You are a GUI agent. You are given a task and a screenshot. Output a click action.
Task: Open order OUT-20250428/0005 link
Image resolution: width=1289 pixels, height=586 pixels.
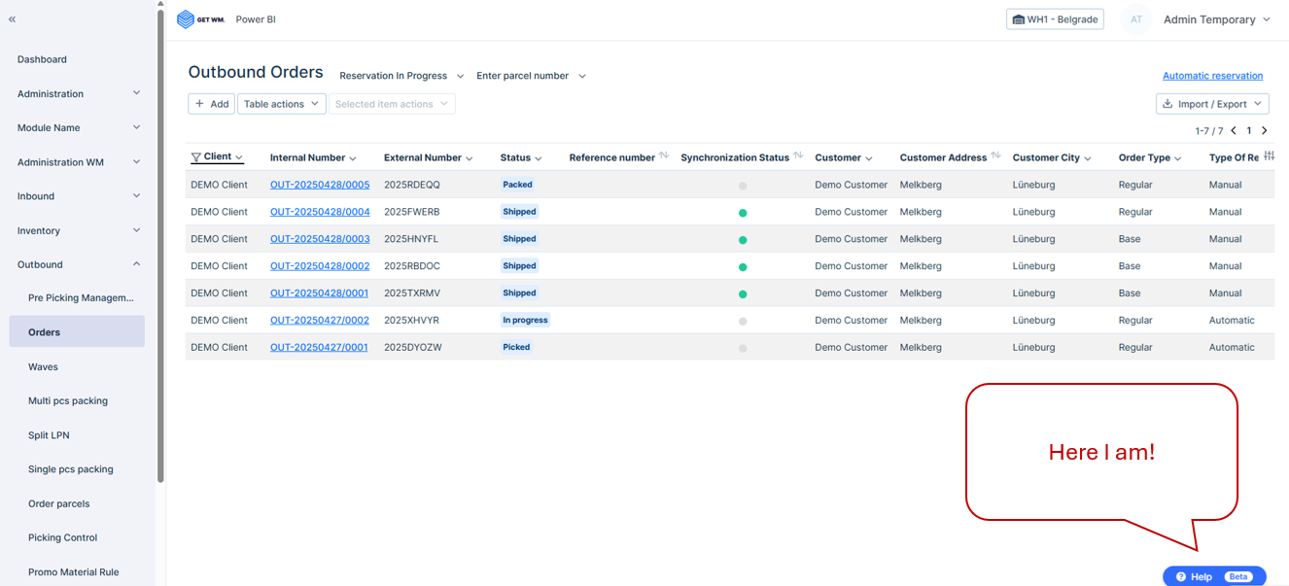click(x=320, y=185)
